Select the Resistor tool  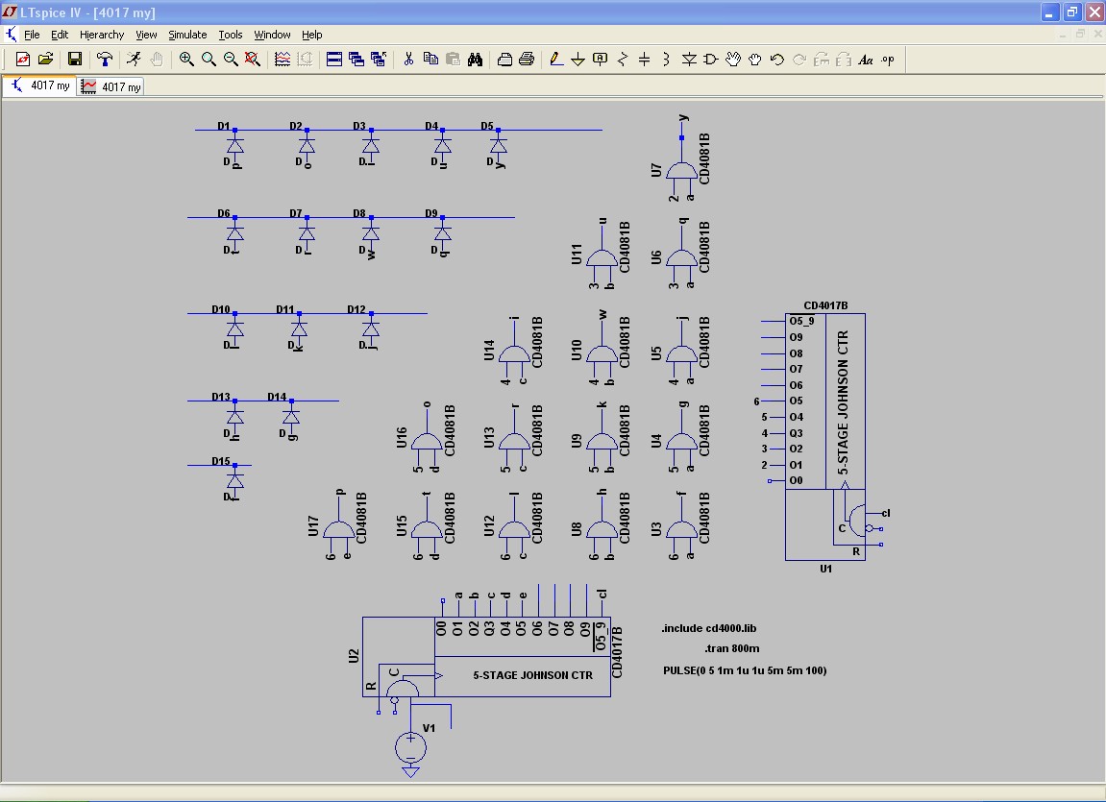tap(622, 60)
